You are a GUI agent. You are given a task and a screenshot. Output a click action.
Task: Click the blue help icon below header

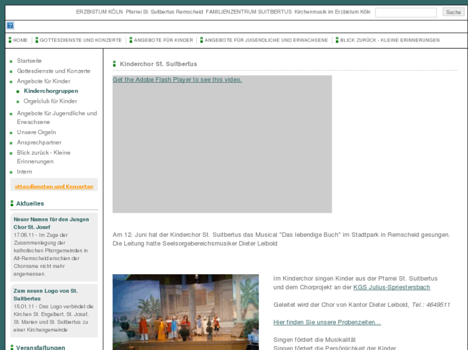coord(10,25)
